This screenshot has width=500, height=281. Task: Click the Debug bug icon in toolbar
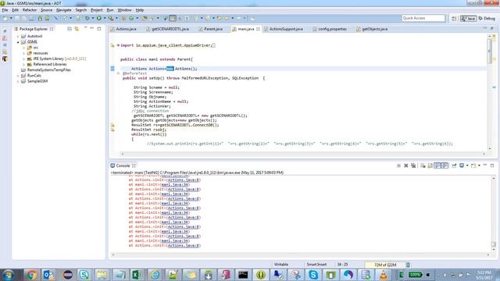point(87,18)
